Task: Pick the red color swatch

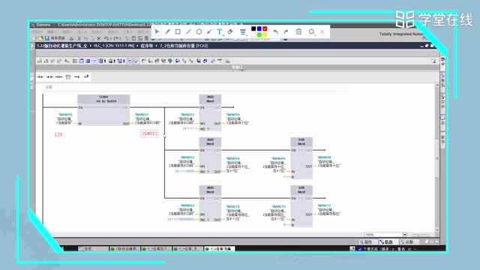Action: point(265,28)
